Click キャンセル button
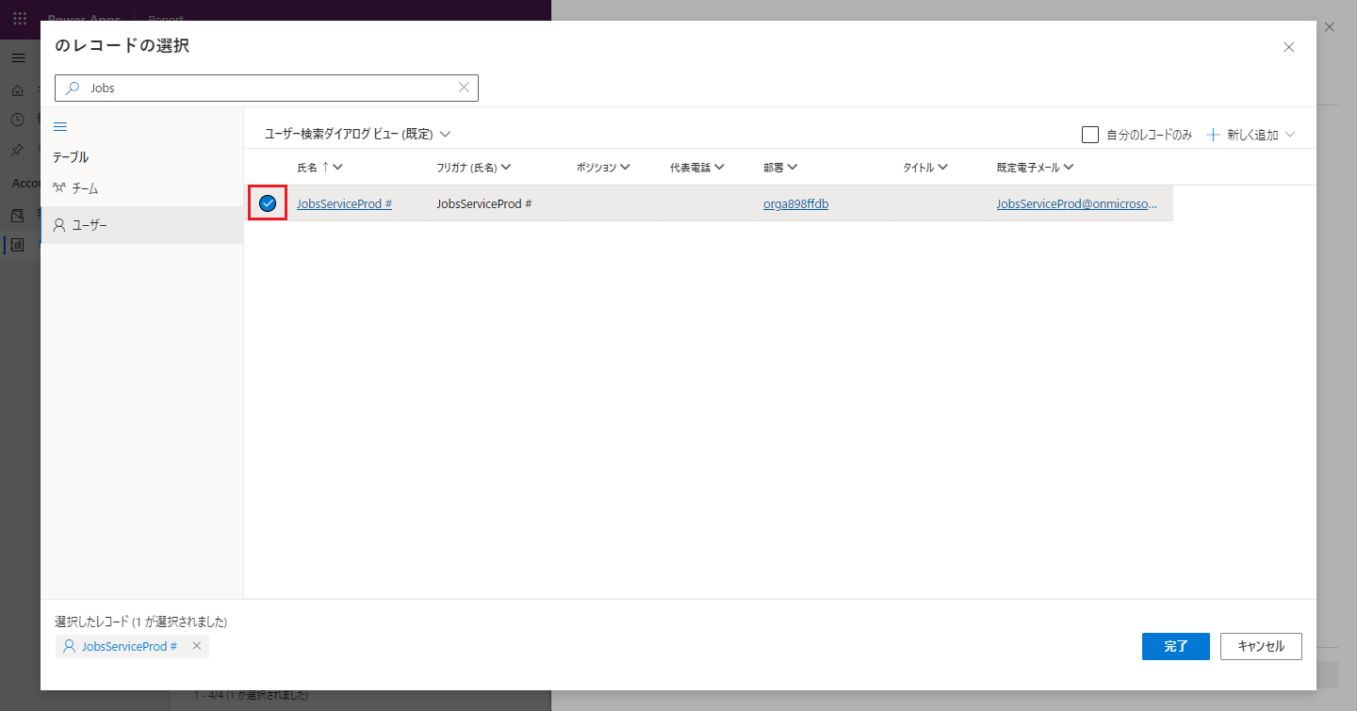Screen dimensions: 1357x711 [x=1261, y=646]
